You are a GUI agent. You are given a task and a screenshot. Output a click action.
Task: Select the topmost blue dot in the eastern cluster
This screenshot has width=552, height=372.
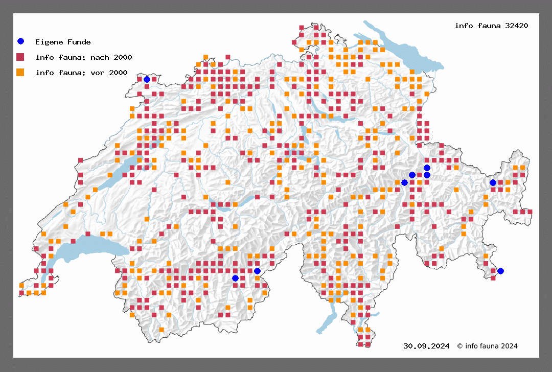pos(427,168)
